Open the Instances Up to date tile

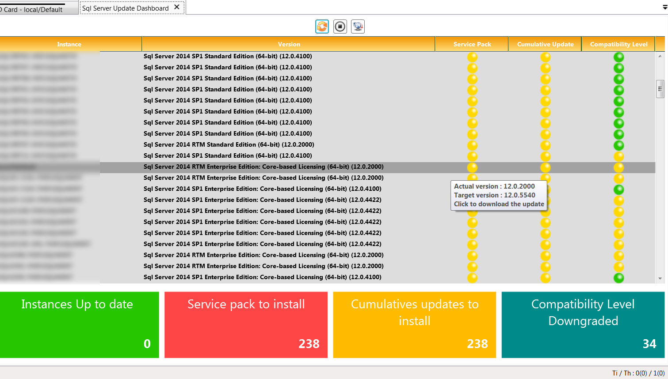pos(80,325)
